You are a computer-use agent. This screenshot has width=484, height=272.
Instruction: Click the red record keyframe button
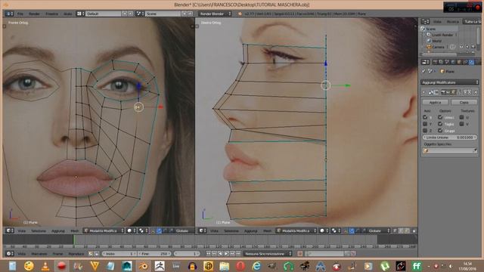(x=299, y=254)
